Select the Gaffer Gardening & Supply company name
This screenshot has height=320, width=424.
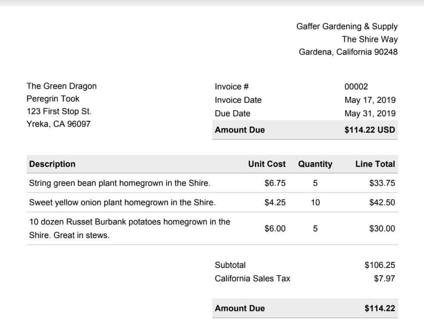tap(347, 27)
